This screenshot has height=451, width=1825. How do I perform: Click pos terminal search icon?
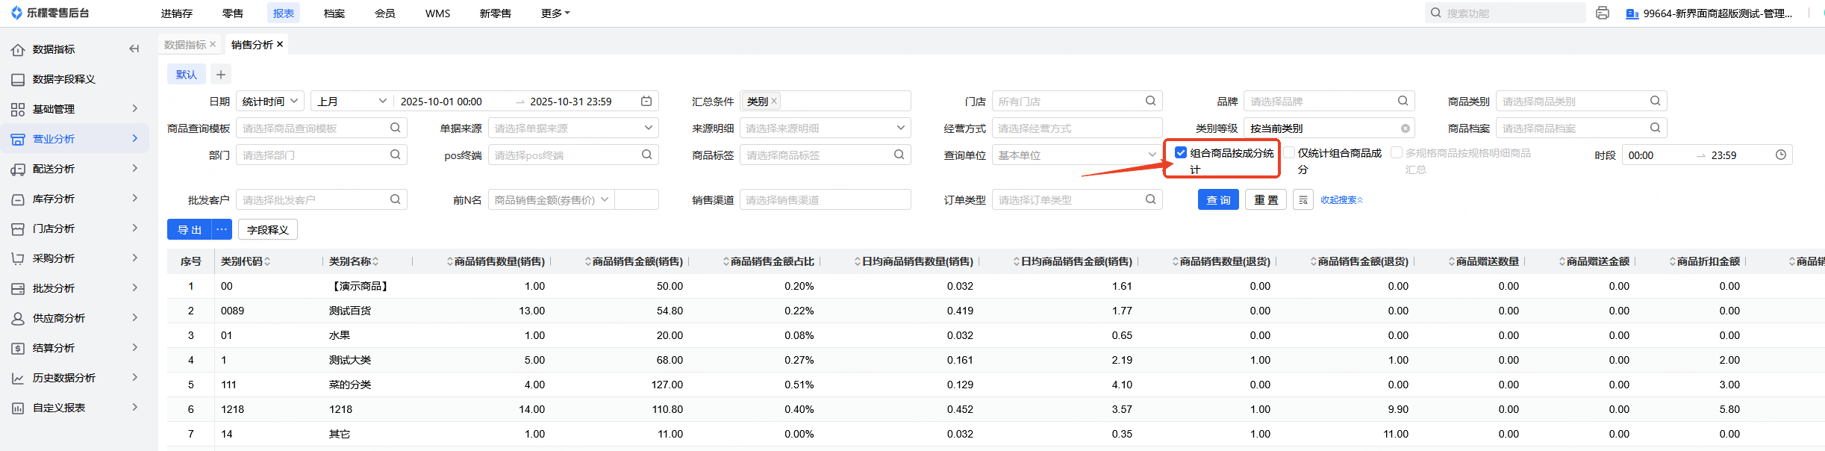pyautogui.click(x=646, y=155)
